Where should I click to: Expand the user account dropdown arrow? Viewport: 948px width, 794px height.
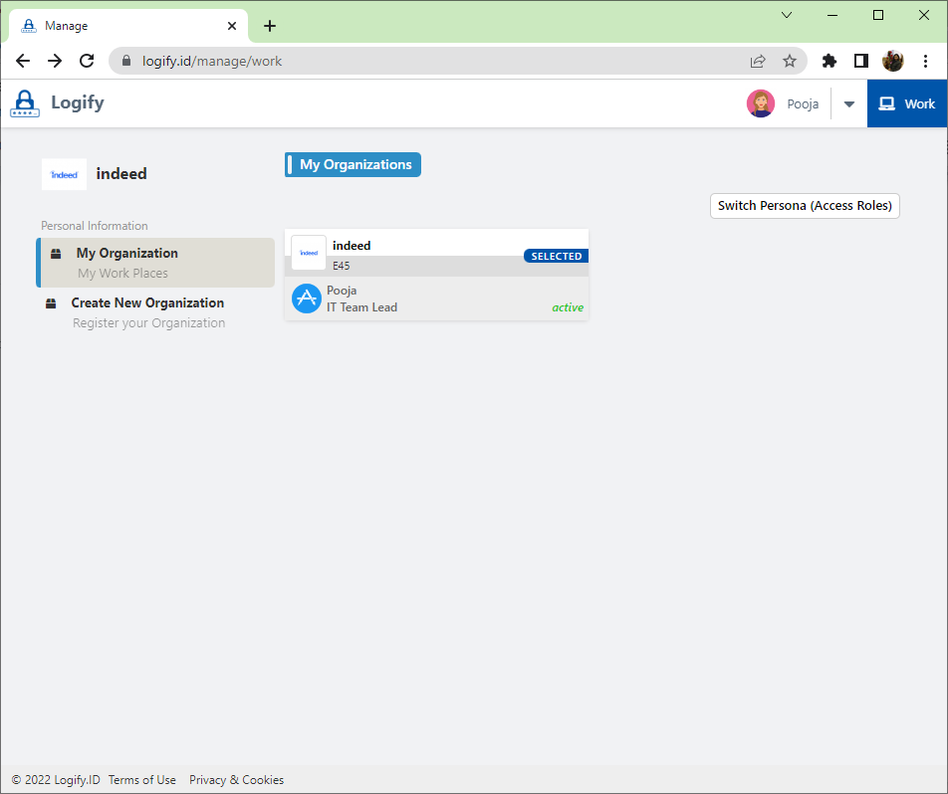[848, 104]
